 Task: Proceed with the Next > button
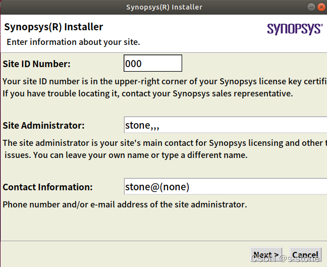[x=266, y=255]
